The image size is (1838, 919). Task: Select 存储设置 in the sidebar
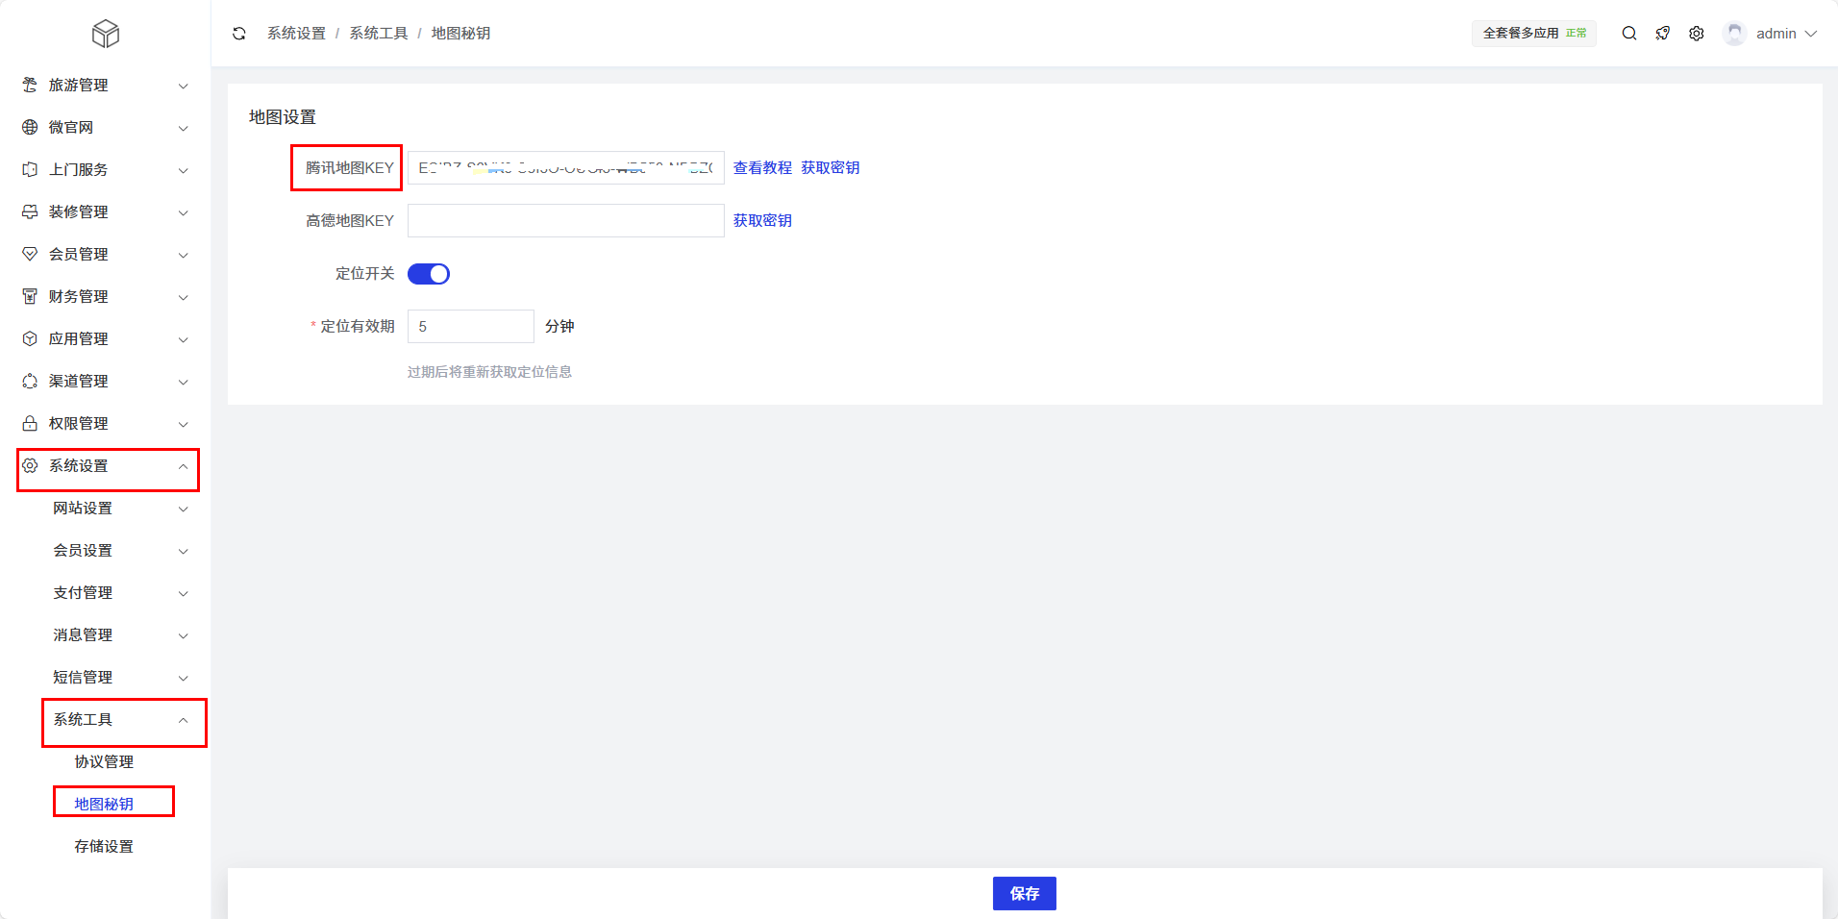(x=104, y=847)
